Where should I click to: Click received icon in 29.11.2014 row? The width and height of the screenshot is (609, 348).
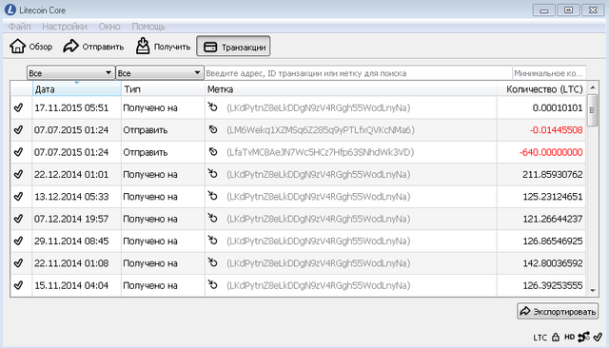tap(212, 240)
